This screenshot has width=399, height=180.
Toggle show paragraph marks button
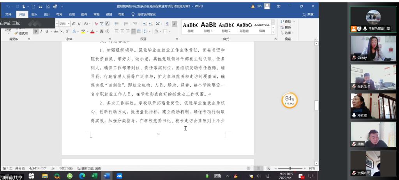(174, 23)
